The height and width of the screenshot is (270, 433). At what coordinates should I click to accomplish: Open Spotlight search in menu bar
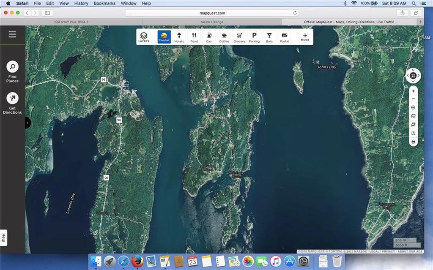414,3
